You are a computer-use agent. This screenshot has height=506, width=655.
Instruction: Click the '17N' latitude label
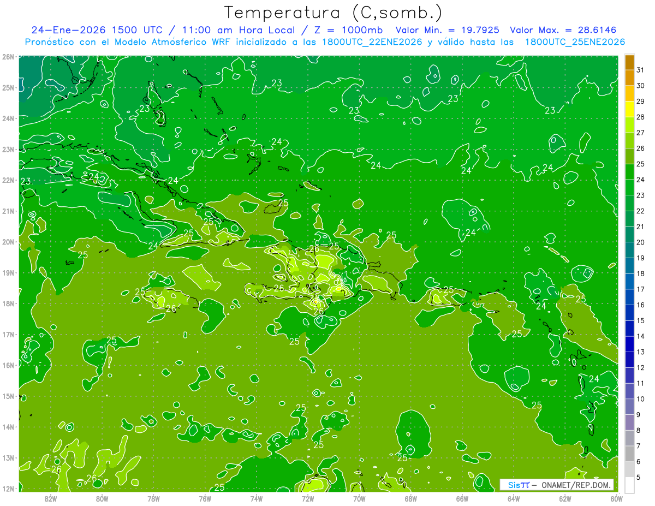(8, 334)
